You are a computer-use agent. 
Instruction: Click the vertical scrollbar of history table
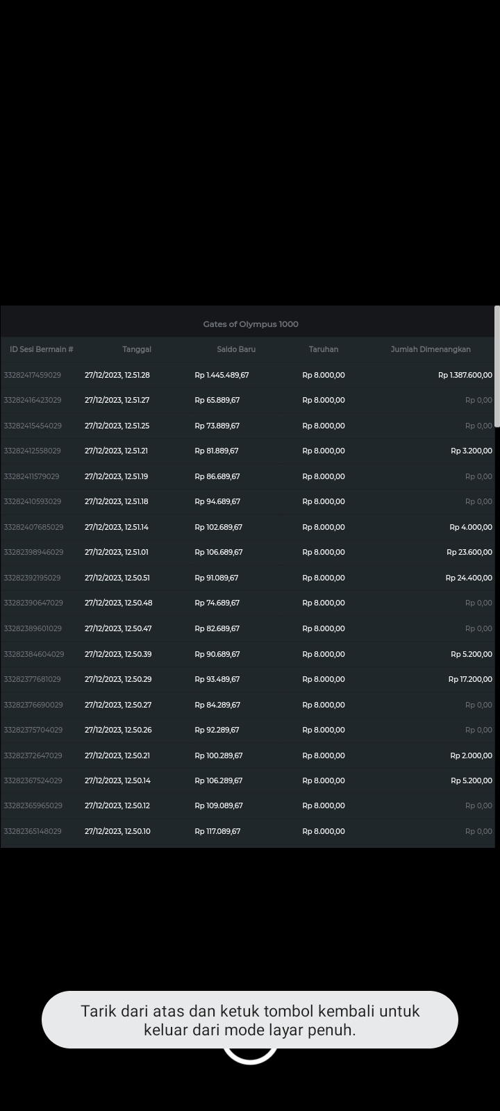coord(497,368)
